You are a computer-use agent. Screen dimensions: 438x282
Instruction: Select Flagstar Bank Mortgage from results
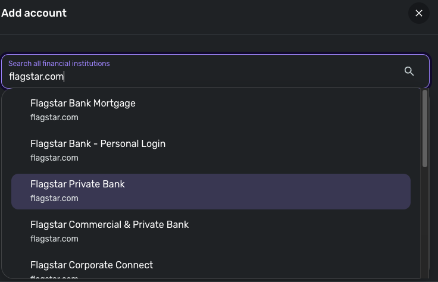(83, 104)
